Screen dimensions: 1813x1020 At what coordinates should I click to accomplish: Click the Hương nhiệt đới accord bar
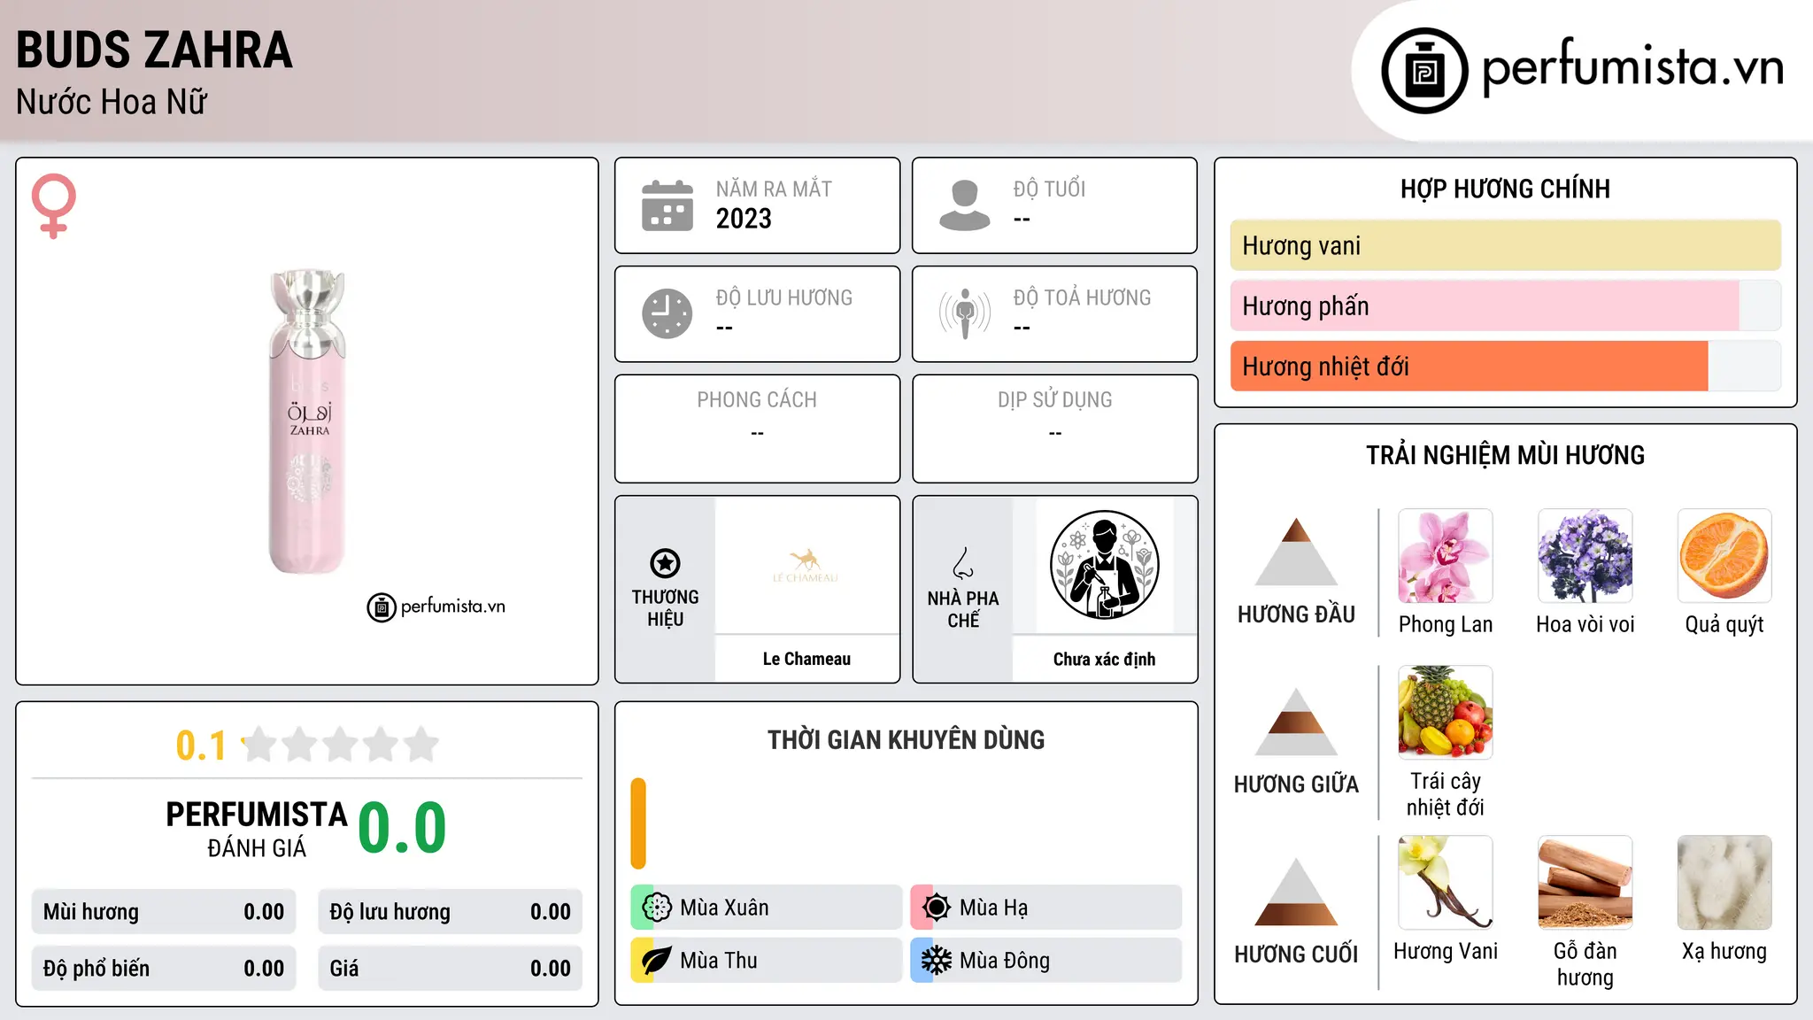(x=1505, y=366)
